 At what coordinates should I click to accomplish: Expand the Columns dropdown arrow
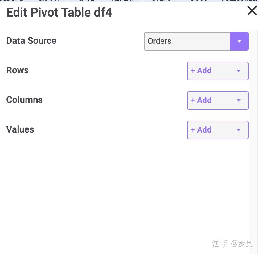239,100
